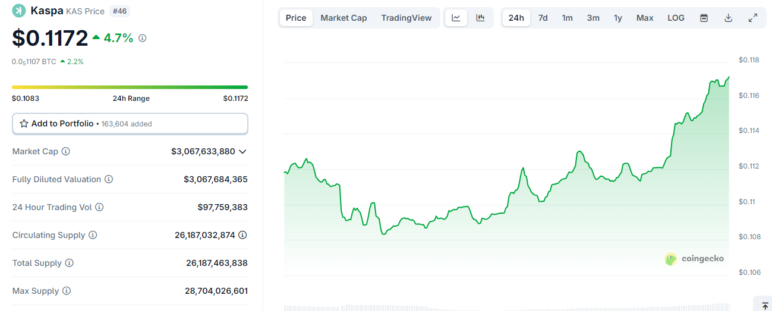Image resolution: width=772 pixels, height=311 pixels.
Task: Click the scroll-to-top arrow button
Action: coord(765,304)
